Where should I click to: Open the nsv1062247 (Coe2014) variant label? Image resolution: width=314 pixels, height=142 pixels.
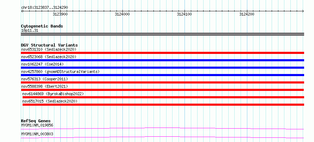click(x=42, y=64)
